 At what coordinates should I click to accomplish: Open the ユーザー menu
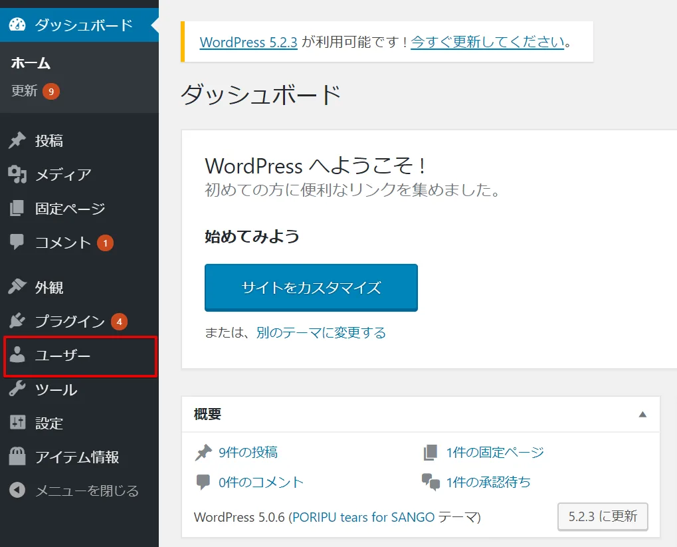click(80, 355)
